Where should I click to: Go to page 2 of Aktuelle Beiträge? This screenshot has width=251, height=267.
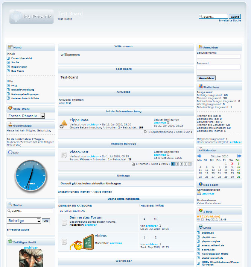[x=177, y=164]
